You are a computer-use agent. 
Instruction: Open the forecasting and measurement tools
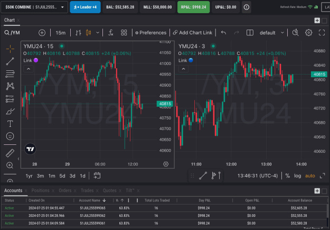coord(10,99)
